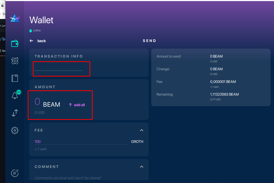Image resolution: width=274 pixels, height=183 pixels.
Task: Click the BEAM amount field showing 0
Action: (x=38, y=102)
